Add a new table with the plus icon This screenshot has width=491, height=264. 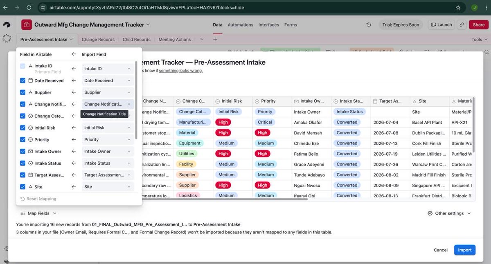215,39
